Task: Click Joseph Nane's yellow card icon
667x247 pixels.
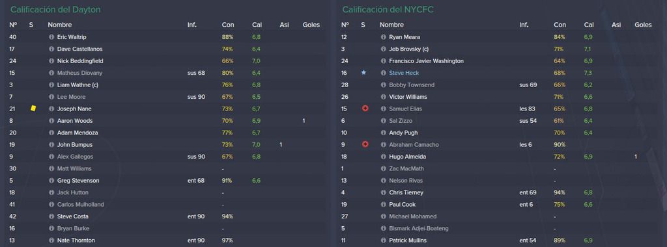Action: (x=33, y=109)
